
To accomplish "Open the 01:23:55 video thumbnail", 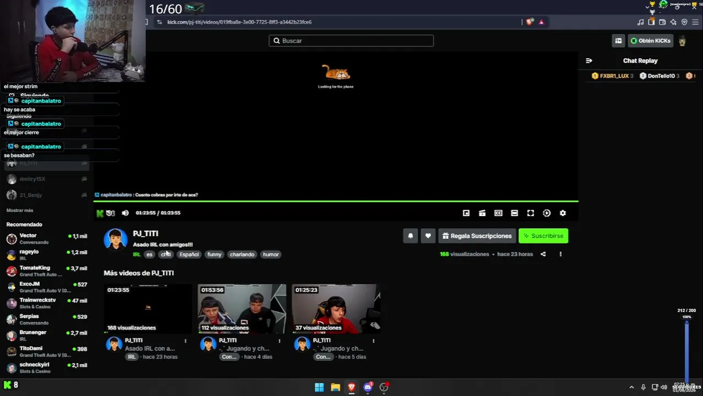I will 148,309.
